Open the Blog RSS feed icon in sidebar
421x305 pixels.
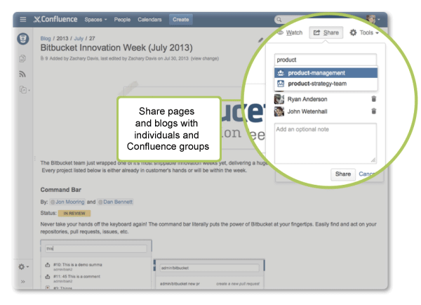pos(22,74)
